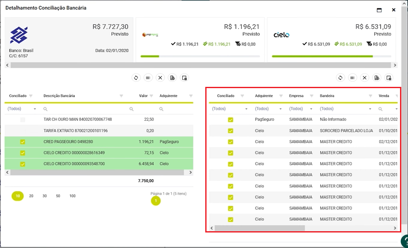The image size is (408, 248).
Task: Uncheck the SOROCRED PARCELADO LOJA row checkbox
Action: coord(230,131)
